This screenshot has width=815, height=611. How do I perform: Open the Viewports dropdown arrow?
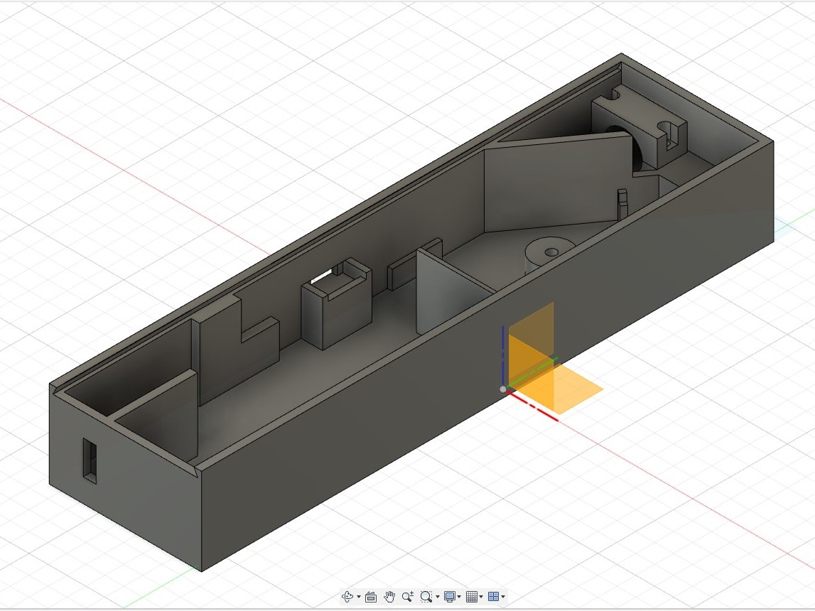pos(504,598)
